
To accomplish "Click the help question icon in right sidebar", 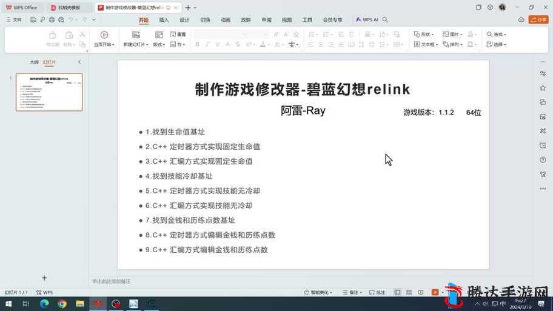I will click(543, 159).
